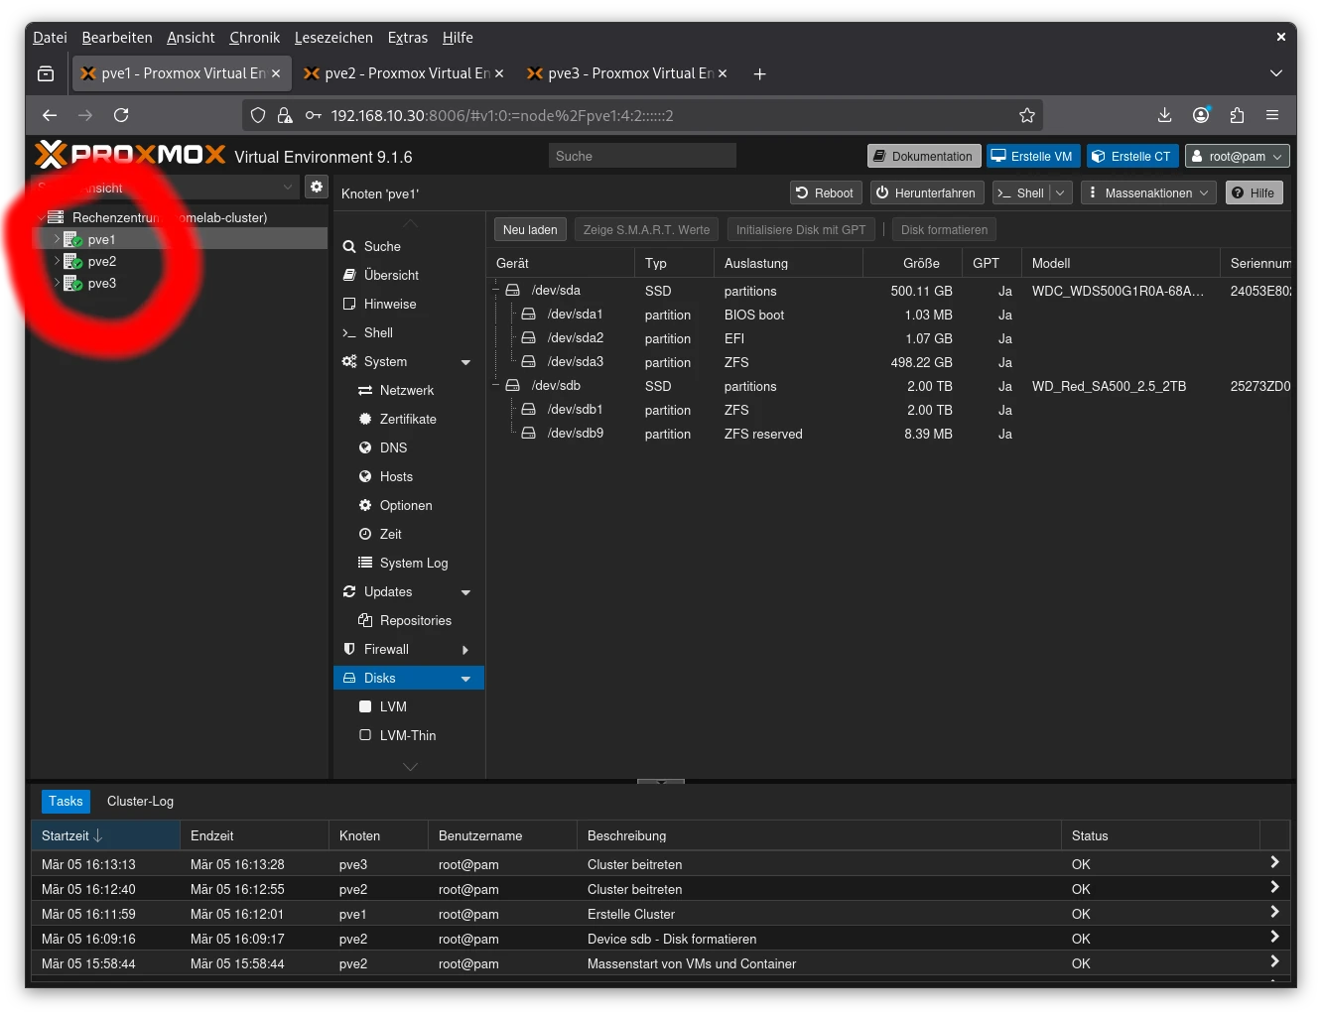The width and height of the screenshot is (1322, 1016).
Task: Open the root@pam user dropdown
Action: pos(1237,157)
